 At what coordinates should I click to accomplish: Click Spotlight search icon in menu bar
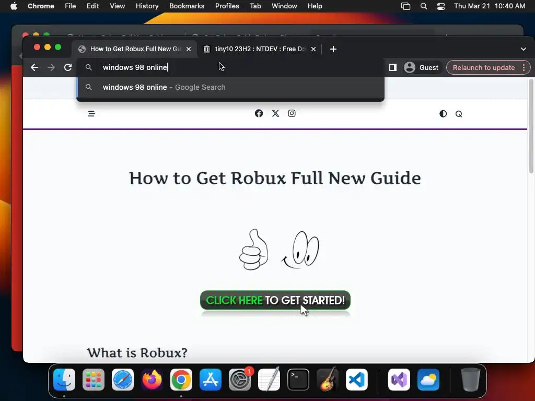click(x=423, y=6)
